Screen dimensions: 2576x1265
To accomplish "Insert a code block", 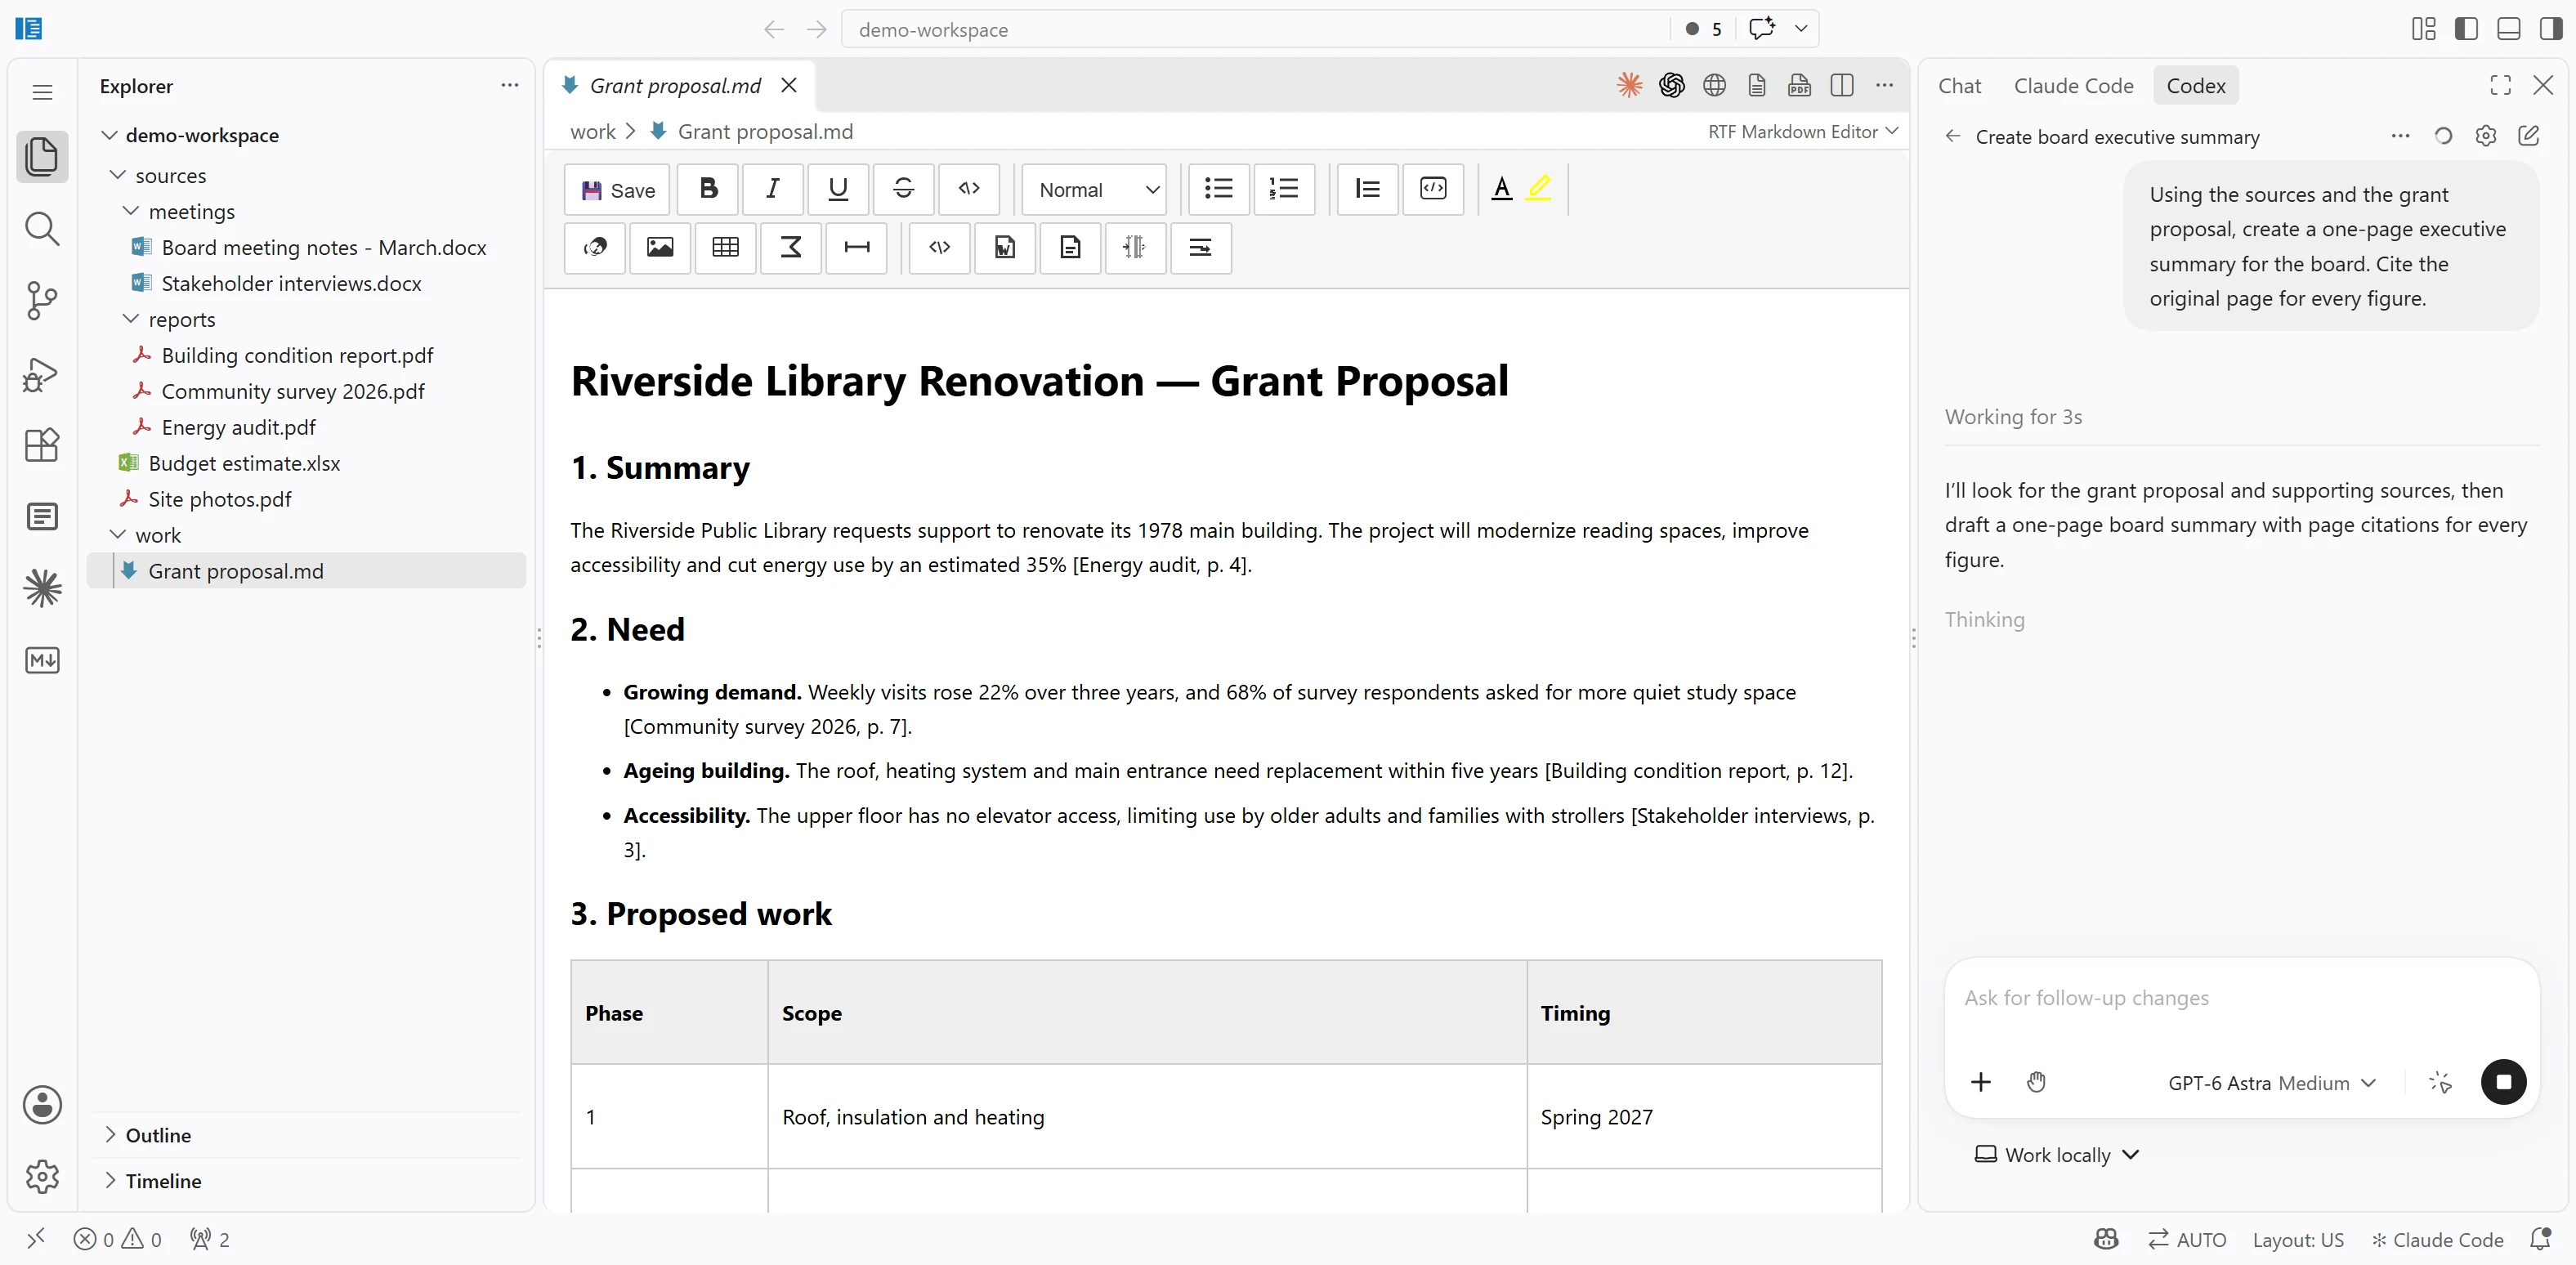I will [x=1433, y=189].
